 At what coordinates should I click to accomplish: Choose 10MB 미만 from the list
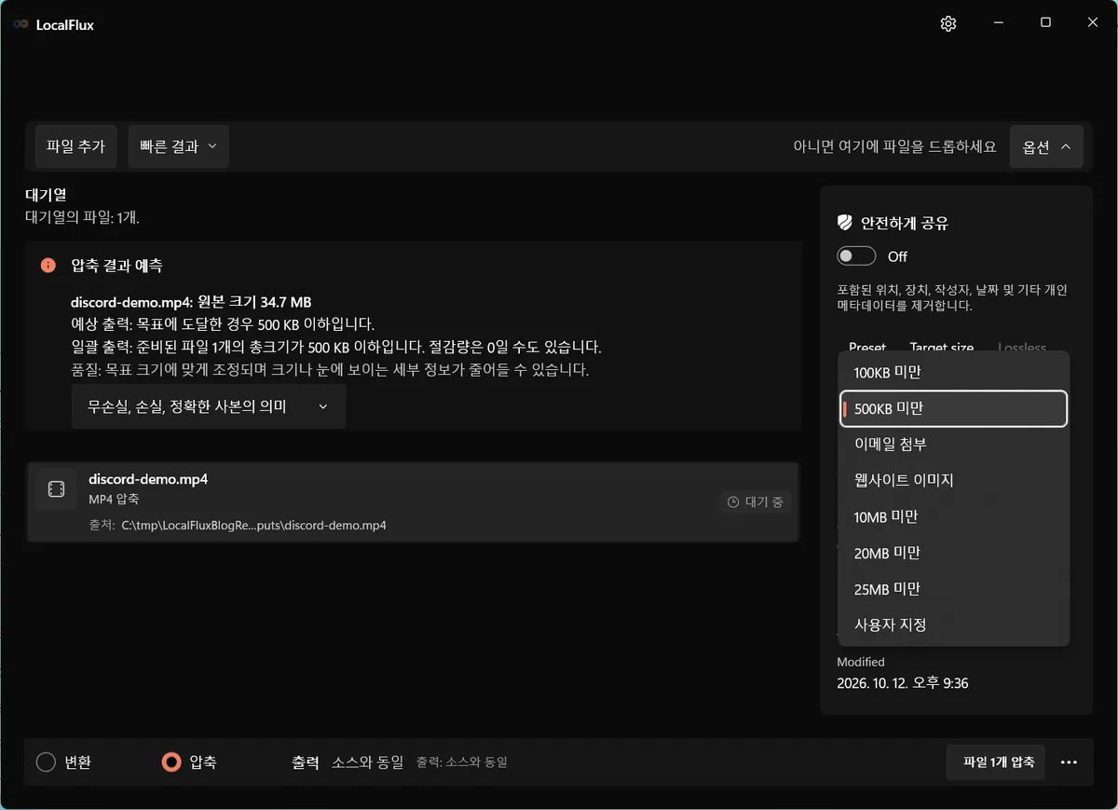(953, 516)
